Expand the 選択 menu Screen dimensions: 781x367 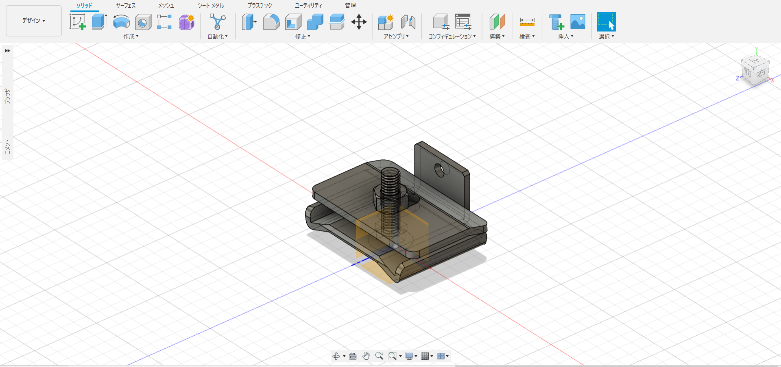(x=606, y=36)
